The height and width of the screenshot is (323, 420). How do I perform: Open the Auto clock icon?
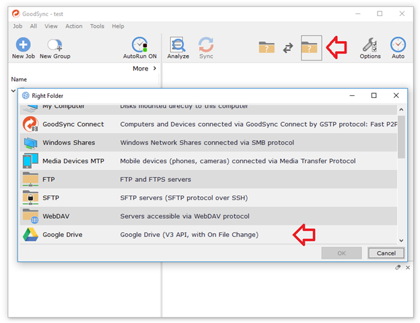398,46
